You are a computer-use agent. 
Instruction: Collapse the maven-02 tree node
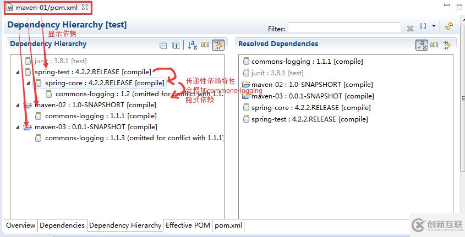(x=18, y=105)
